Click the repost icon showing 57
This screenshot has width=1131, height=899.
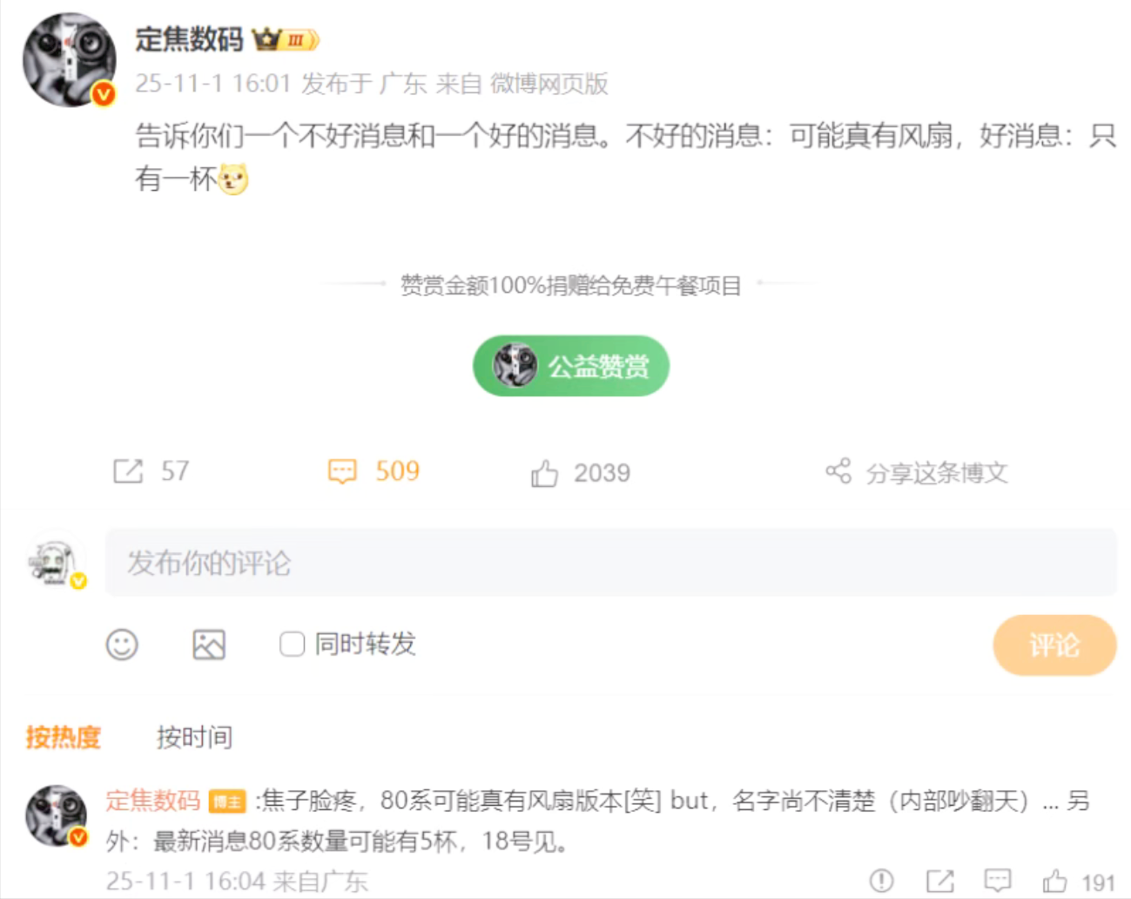point(128,471)
